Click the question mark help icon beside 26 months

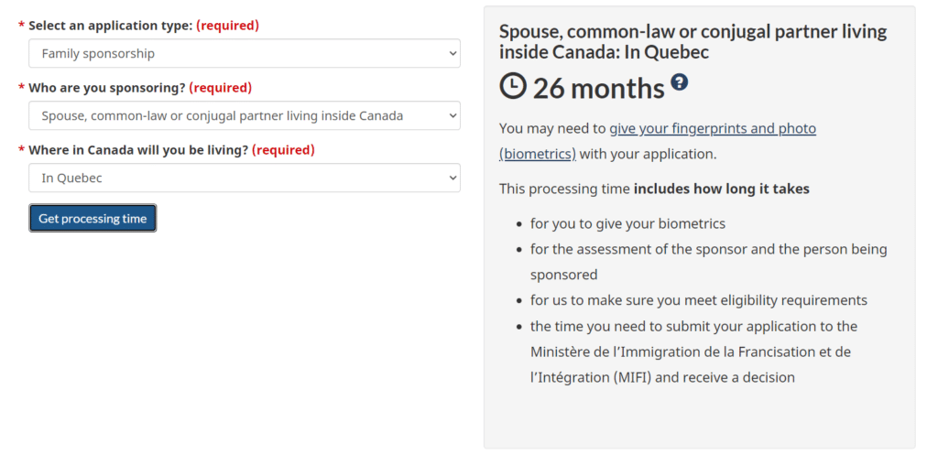click(x=679, y=82)
